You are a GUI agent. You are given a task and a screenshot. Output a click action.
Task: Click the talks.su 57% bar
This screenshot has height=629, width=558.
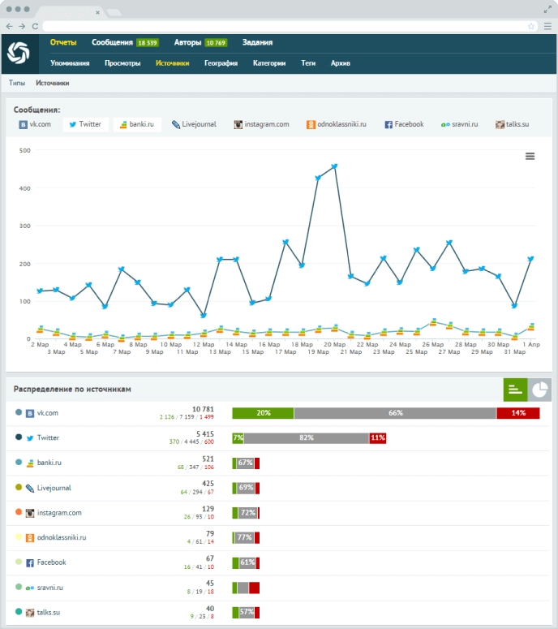click(x=246, y=613)
